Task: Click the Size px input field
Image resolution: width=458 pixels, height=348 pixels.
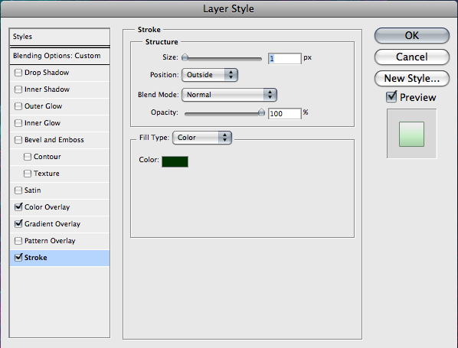Action: [284, 58]
